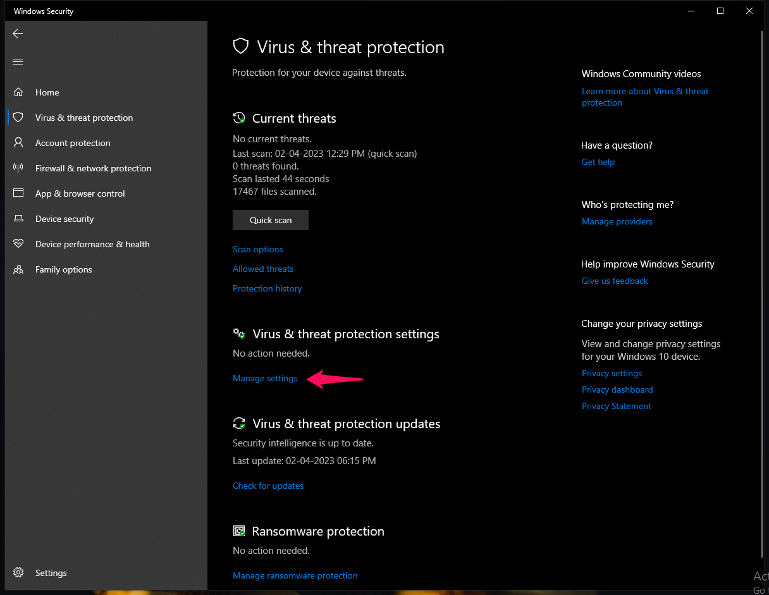
Task: Click the gears icon next to protection settings heading
Action: [x=239, y=334]
